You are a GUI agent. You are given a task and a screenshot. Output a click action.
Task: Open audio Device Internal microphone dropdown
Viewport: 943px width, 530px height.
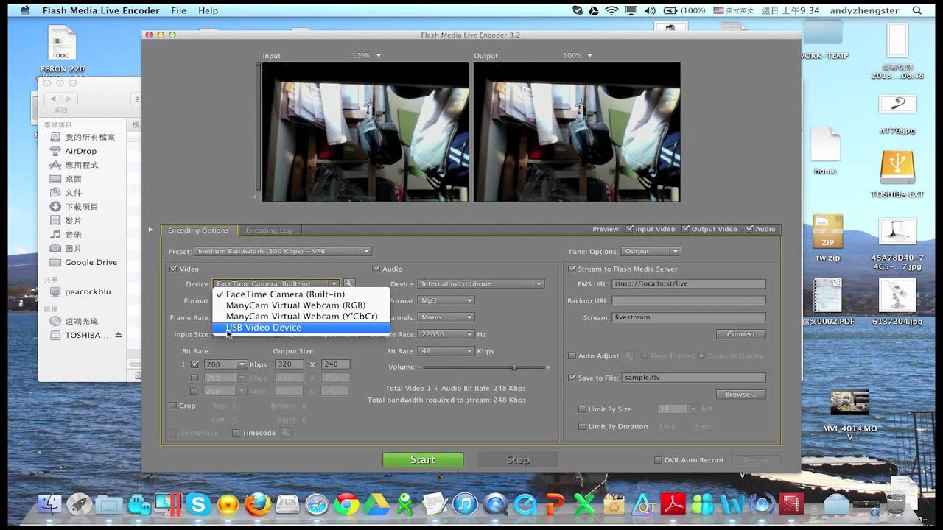[481, 283]
